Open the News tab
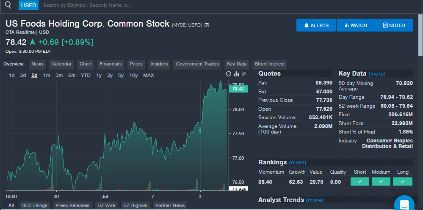 pyautogui.click(x=38, y=64)
